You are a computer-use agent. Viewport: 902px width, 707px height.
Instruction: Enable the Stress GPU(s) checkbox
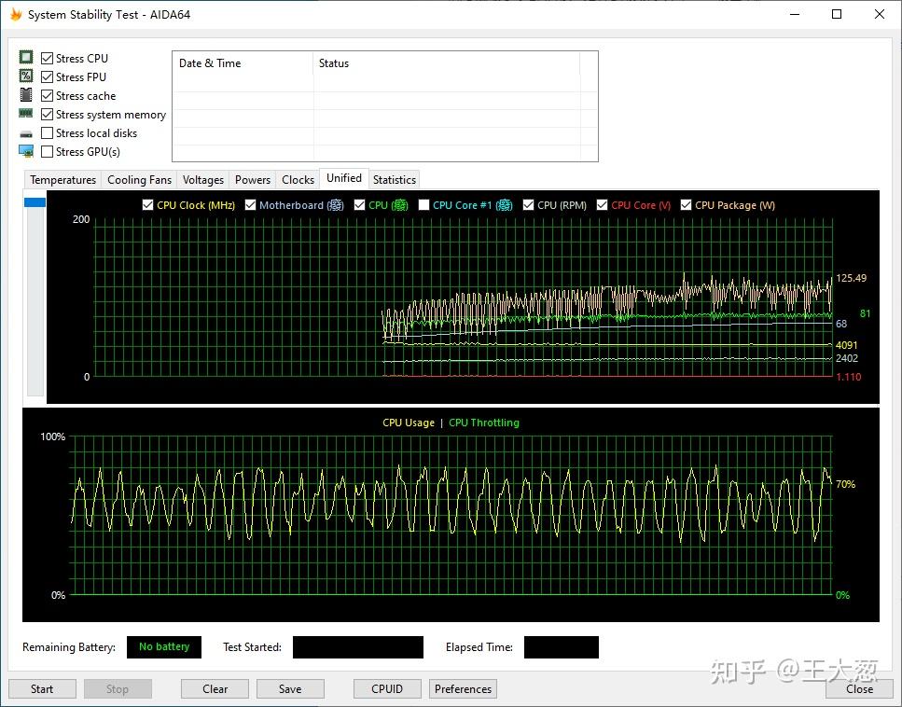[48, 152]
